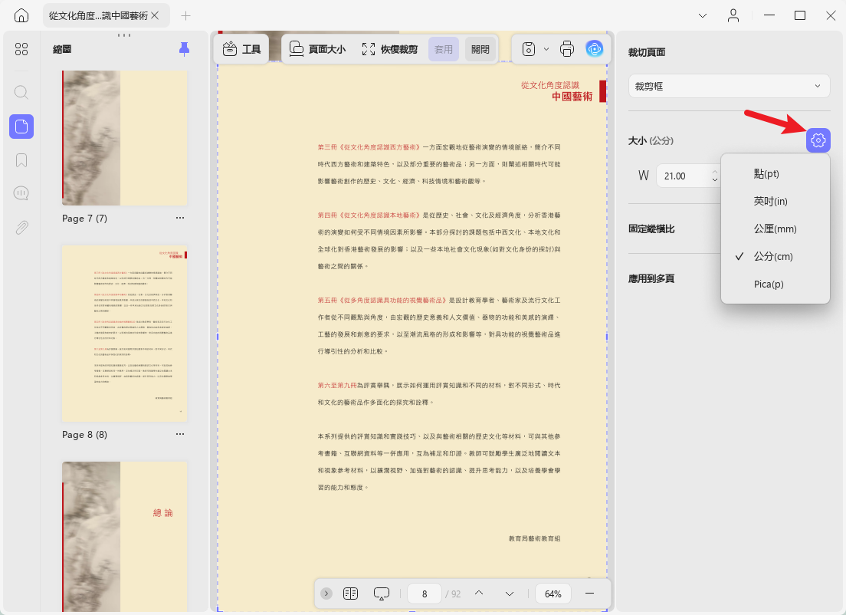Open the bookmarks panel icon
846x615 pixels.
click(21, 160)
